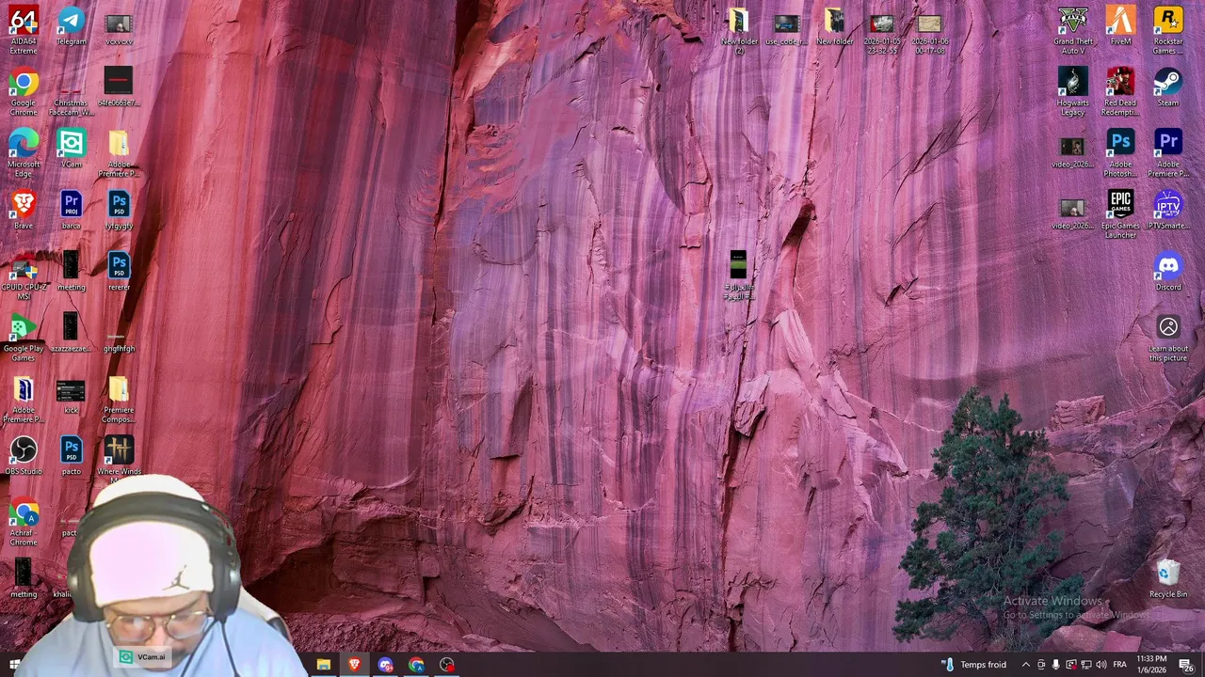1205x677 pixels.
Task: Open the Achraf - Chrome profile shortcut
Action: click(x=24, y=522)
